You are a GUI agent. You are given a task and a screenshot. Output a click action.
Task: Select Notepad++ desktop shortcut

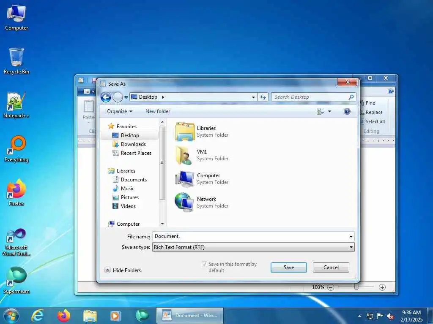(x=16, y=105)
